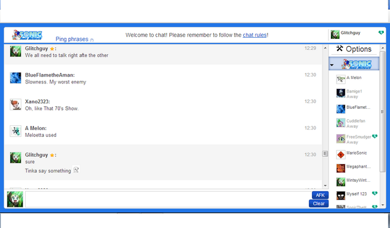Screen dimensions: 390x228
Task: Click Cuddlefan's pony avatar in list
Action: pos(341,123)
